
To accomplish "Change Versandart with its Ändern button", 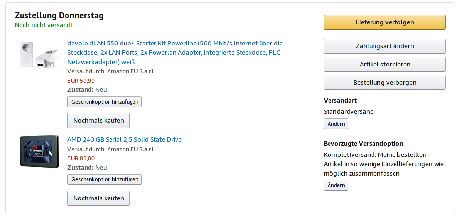I will tap(336, 124).
